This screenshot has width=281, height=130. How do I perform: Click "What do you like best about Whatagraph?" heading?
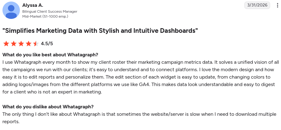(50, 55)
